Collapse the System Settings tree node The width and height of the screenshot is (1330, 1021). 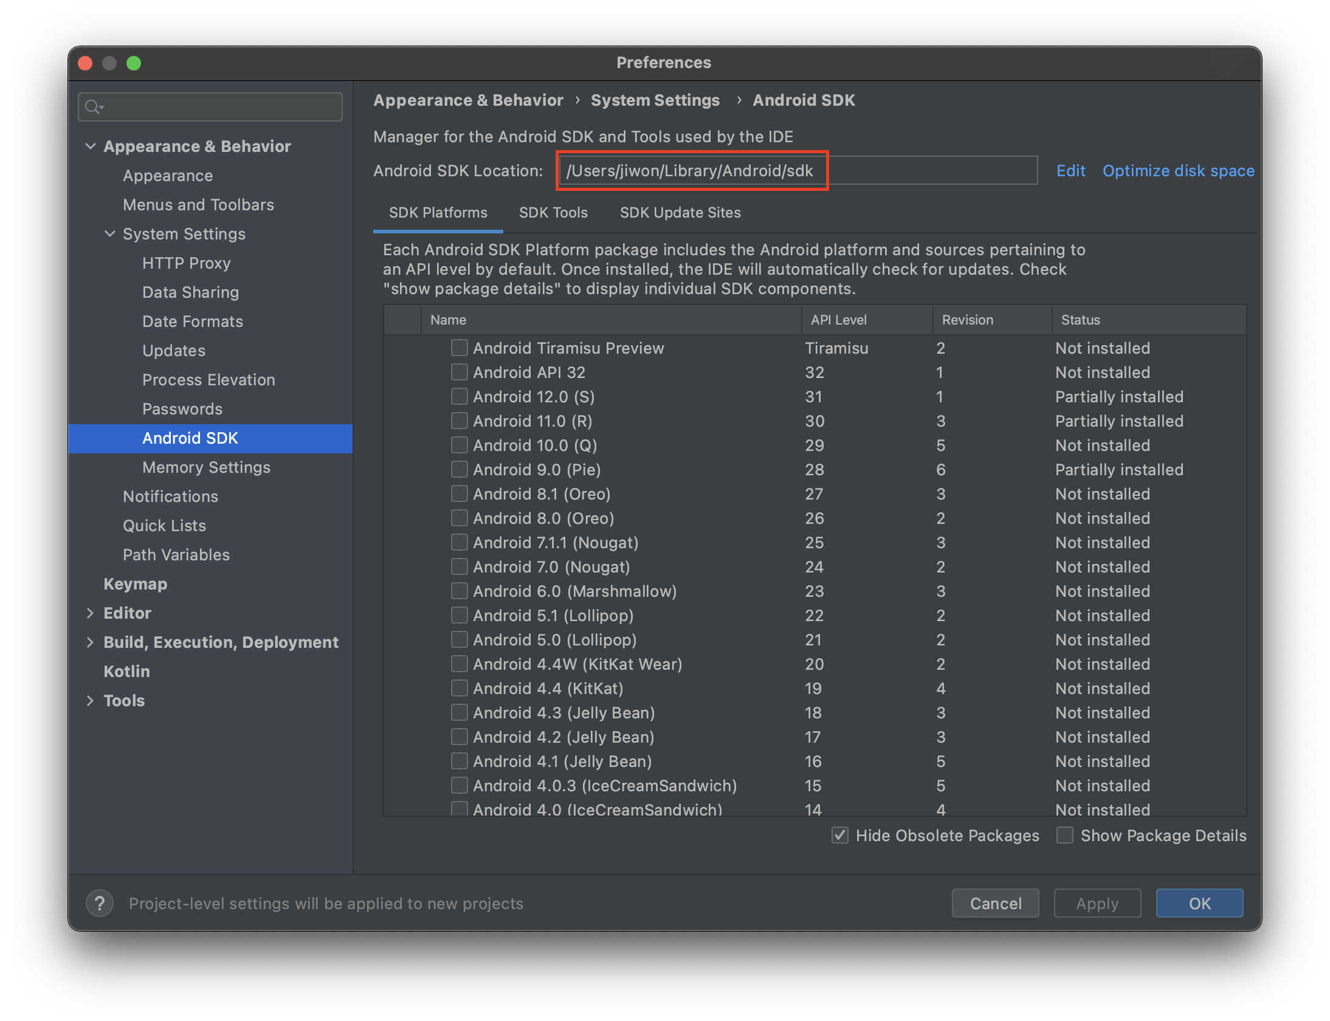click(110, 233)
